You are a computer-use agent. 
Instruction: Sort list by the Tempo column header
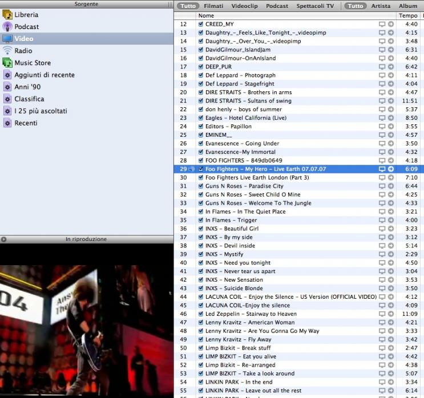[x=408, y=15]
